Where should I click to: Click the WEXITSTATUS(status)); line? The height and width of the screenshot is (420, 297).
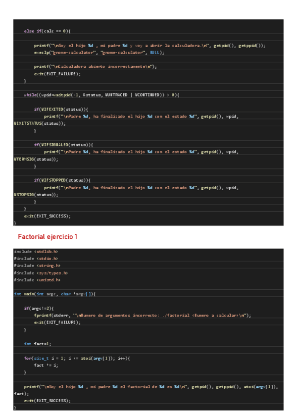coord(33,123)
